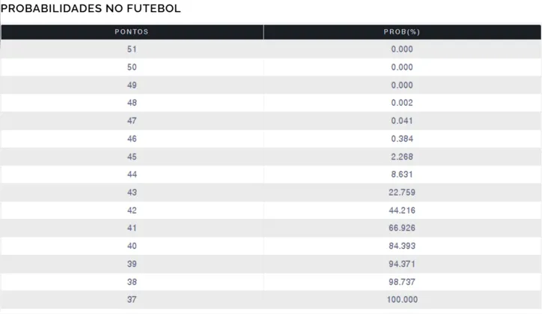Select the 48 points cell
Screen dimensions: 542x314
coord(132,103)
